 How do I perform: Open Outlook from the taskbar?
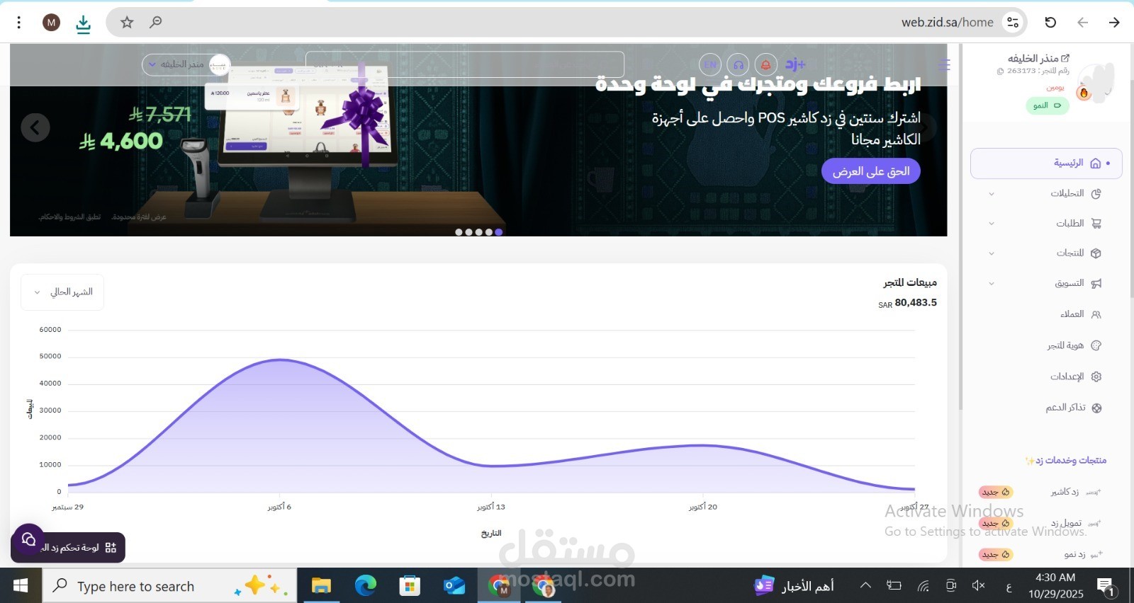tap(454, 585)
